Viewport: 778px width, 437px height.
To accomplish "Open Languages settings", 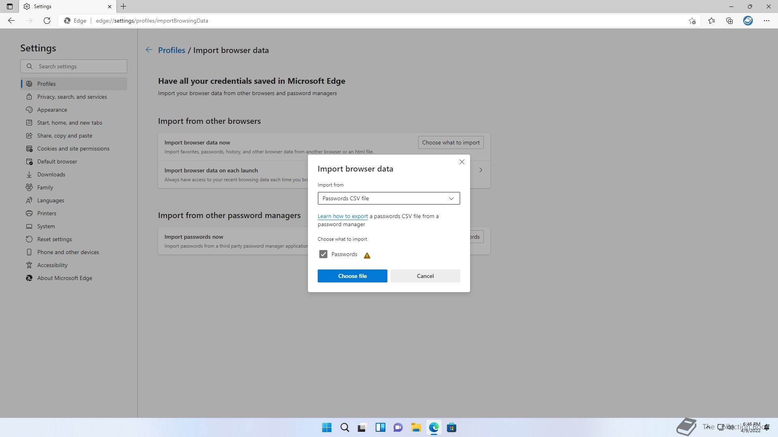I will pos(74,200).
